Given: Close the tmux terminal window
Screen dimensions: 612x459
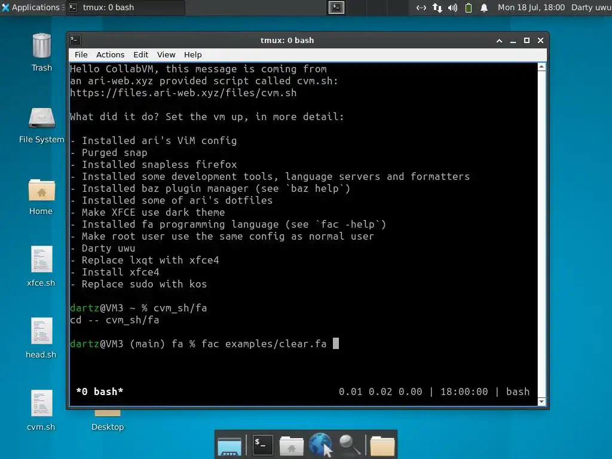Looking at the screenshot, I should pos(540,41).
